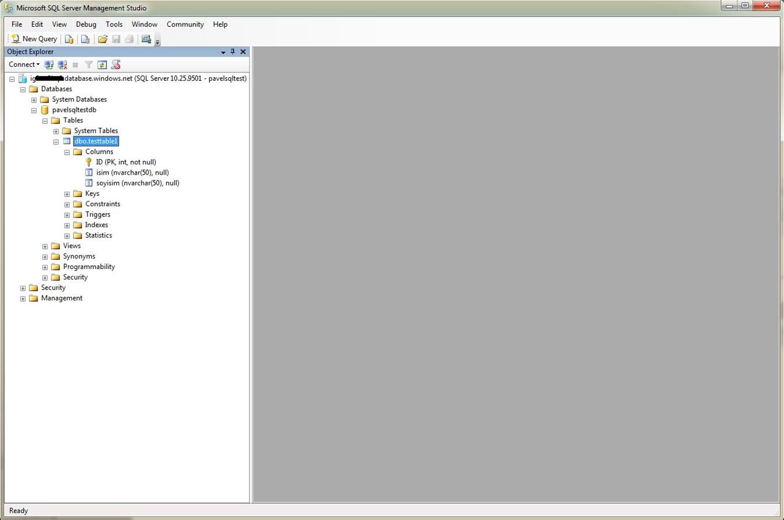Click the Print icon in toolbar
This screenshot has width=784, height=520.
tap(129, 39)
